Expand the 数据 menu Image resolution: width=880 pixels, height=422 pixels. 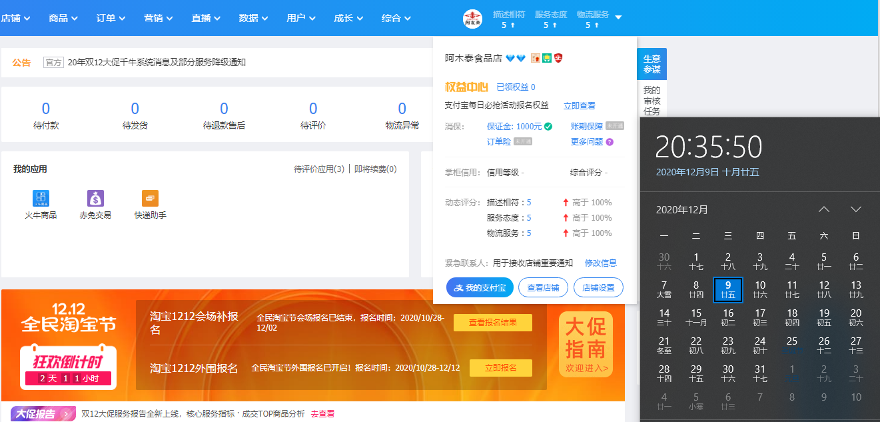(x=254, y=18)
